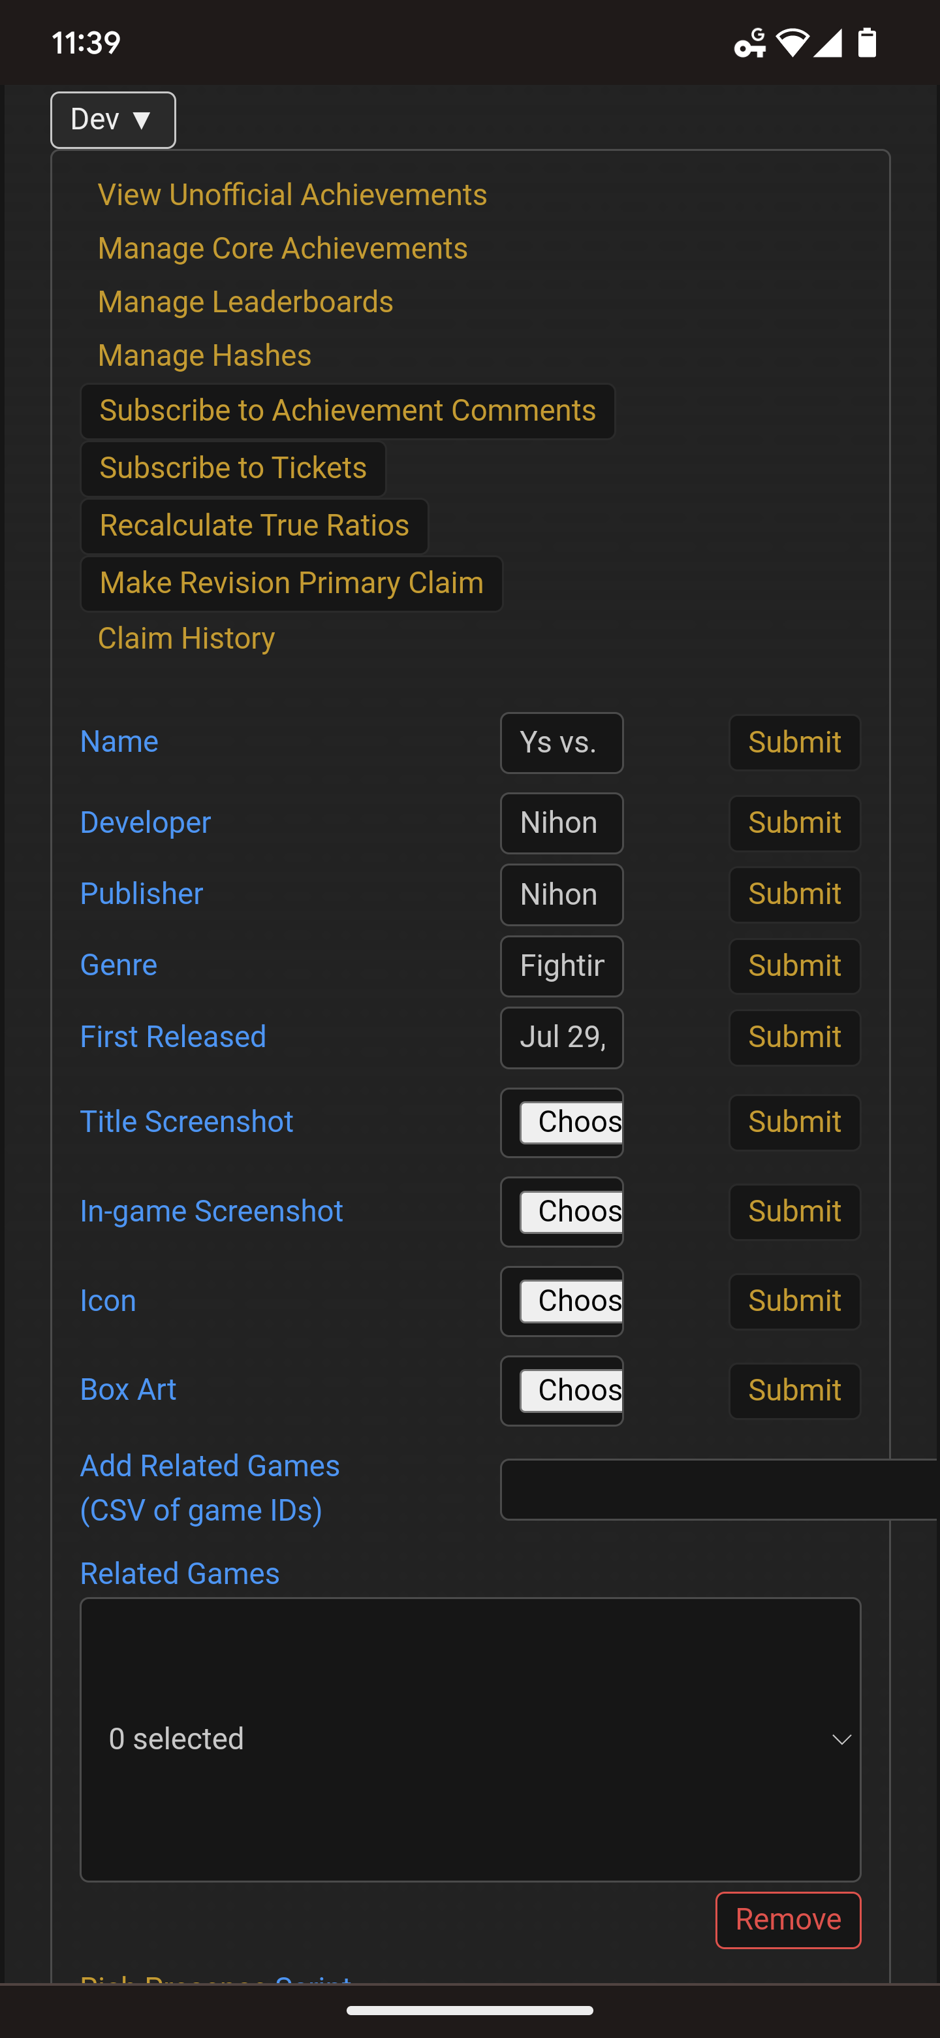Subscribe to Achievement Comments
Viewport: 940px width, 2038px height.
(x=347, y=411)
